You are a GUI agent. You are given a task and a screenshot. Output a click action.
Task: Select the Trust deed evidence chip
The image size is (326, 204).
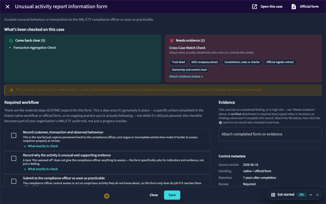[x=178, y=62]
